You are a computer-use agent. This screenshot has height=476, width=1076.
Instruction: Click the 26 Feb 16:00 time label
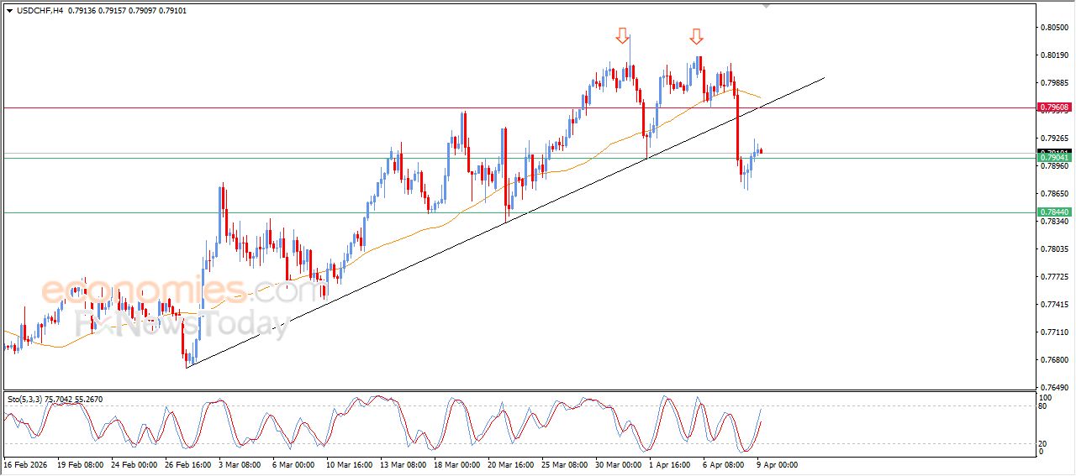[x=187, y=464]
